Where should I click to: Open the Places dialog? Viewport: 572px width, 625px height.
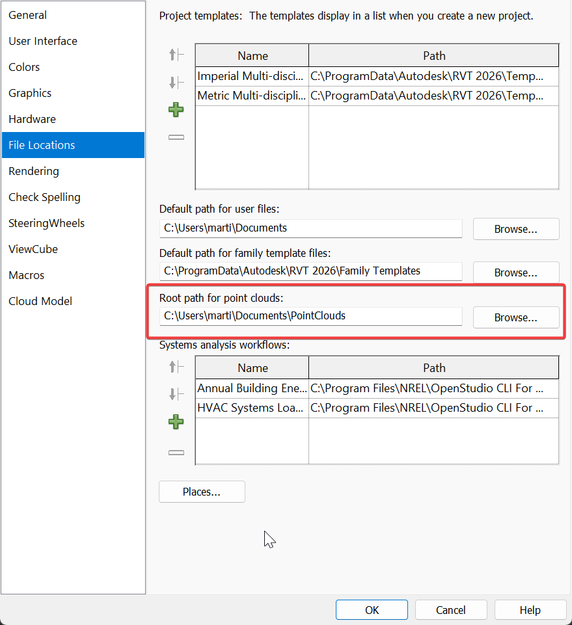[x=202, y=492]
